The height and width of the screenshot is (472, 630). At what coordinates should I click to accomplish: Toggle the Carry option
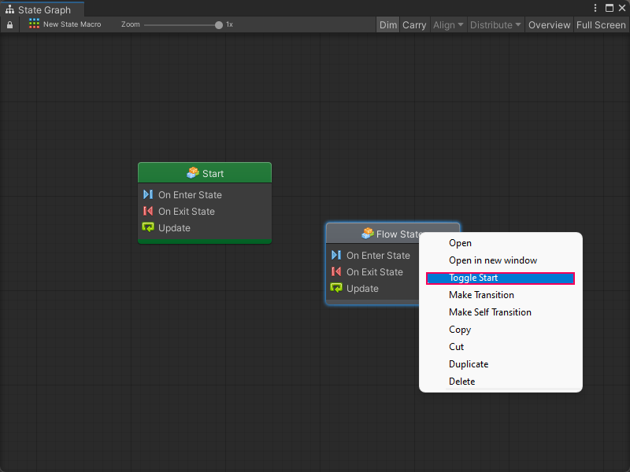pos(414,25)
